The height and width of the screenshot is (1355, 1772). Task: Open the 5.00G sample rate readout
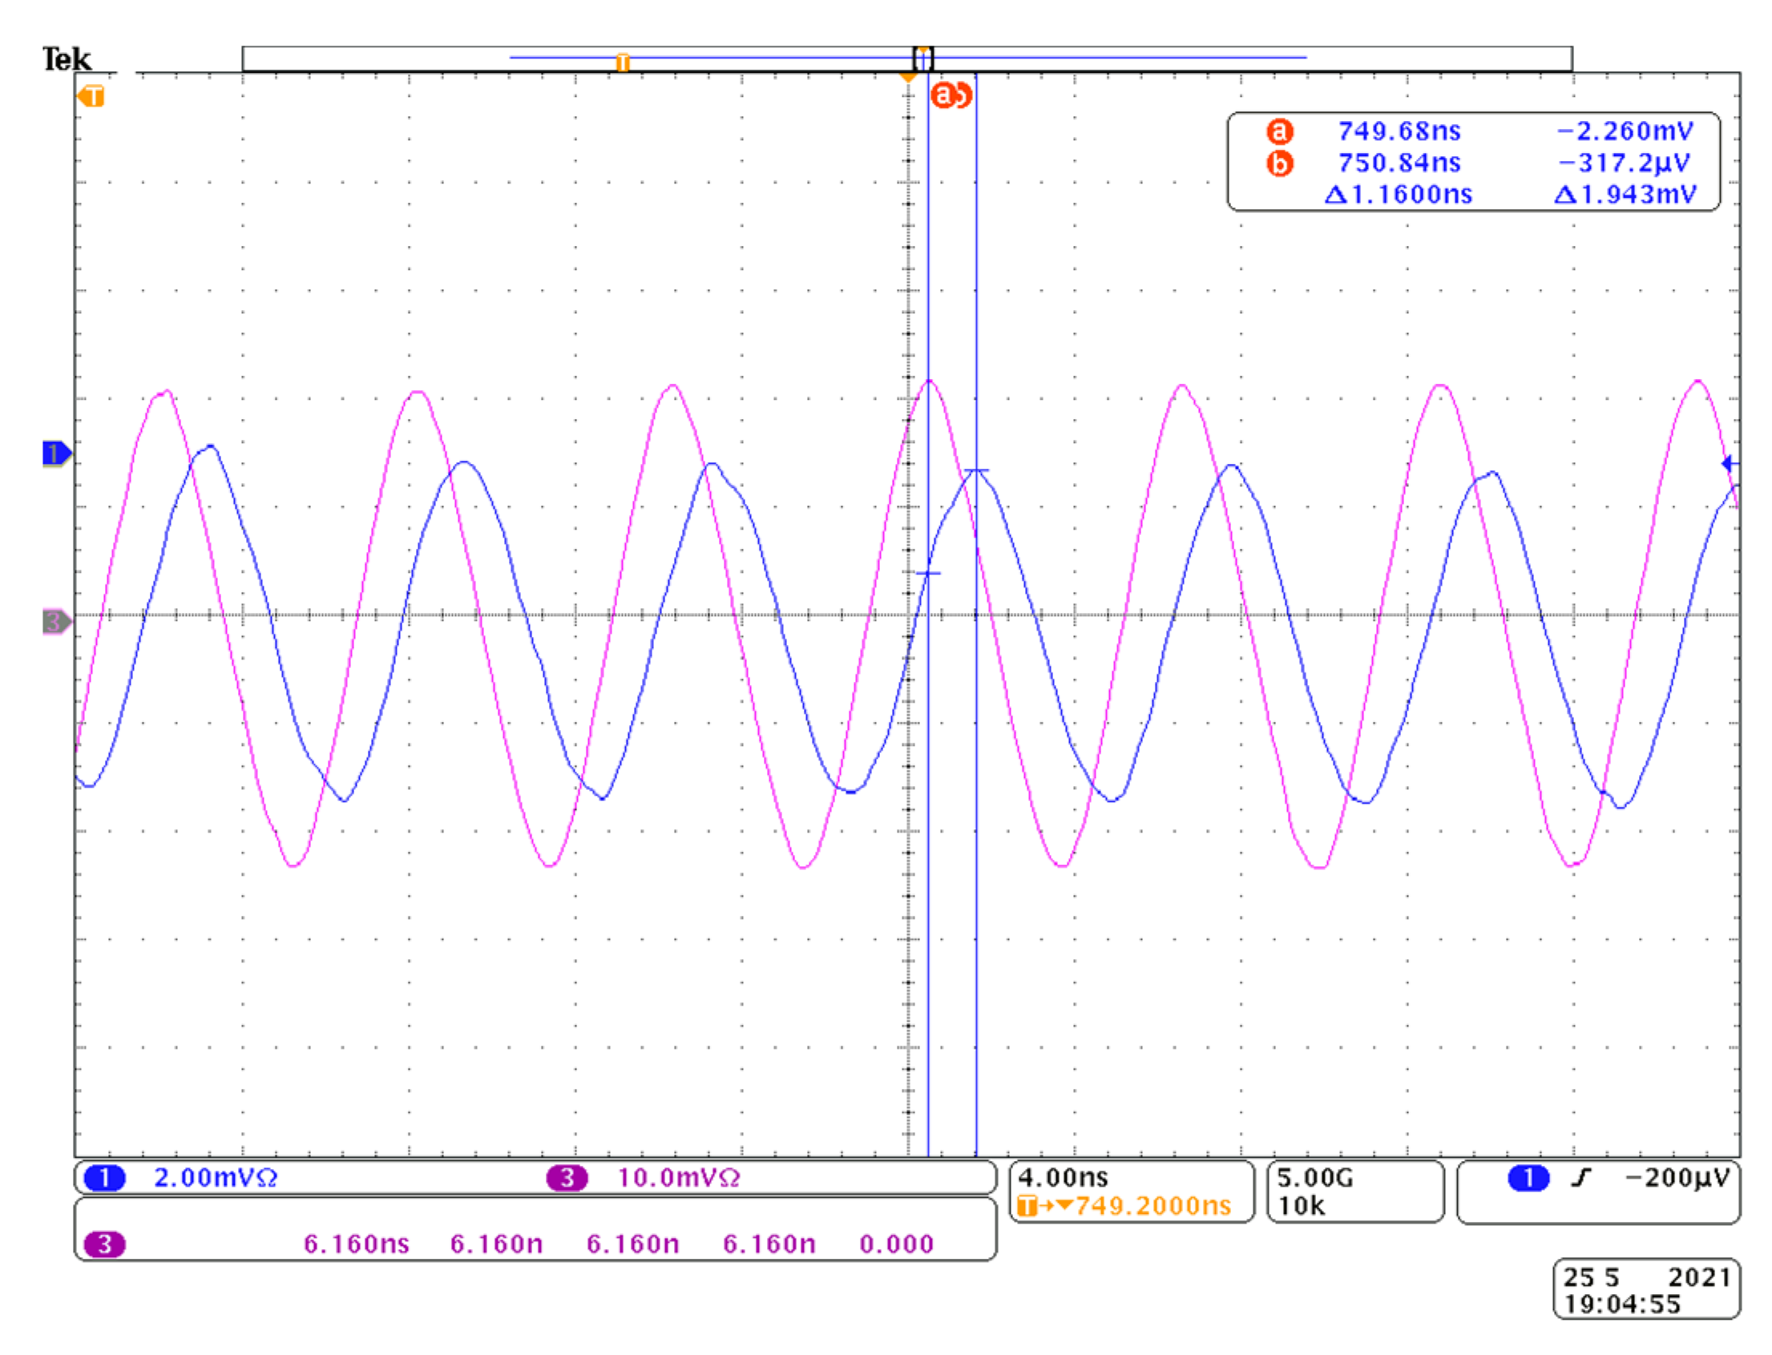point(1314,1179)
